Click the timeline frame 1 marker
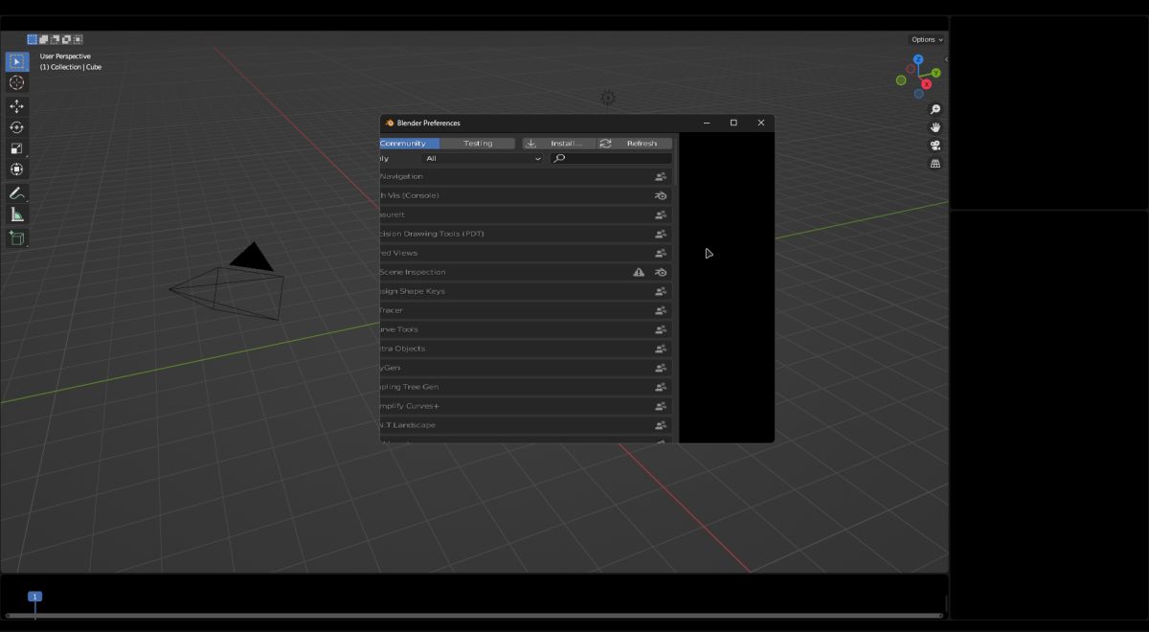The image size is (1149, 632). 35,597
